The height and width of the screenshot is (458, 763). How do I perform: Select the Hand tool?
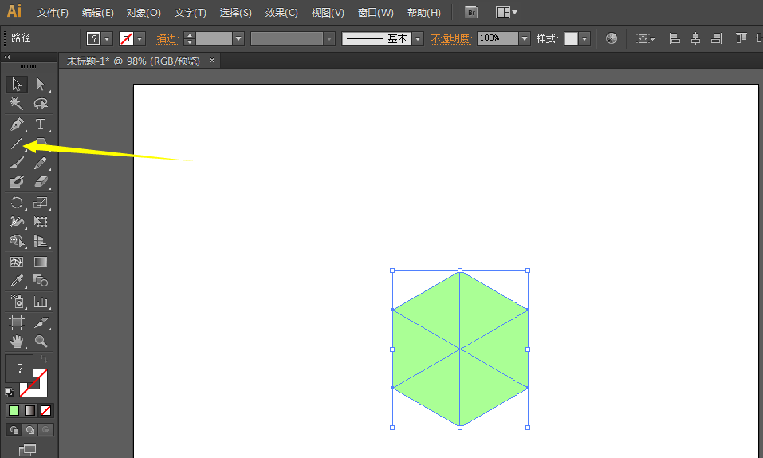click(x=16, y=342)
